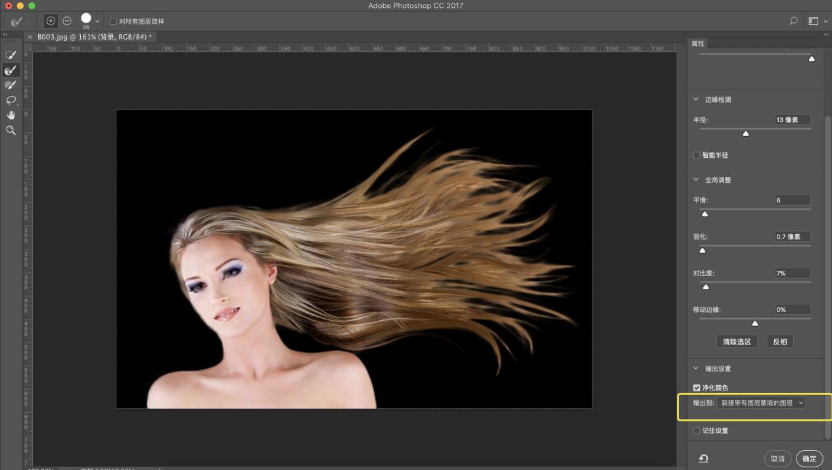Image resolution: width=832 pixels, height=470 pixels.
Task: Click the 半径 label
Action: click(701, 120)
